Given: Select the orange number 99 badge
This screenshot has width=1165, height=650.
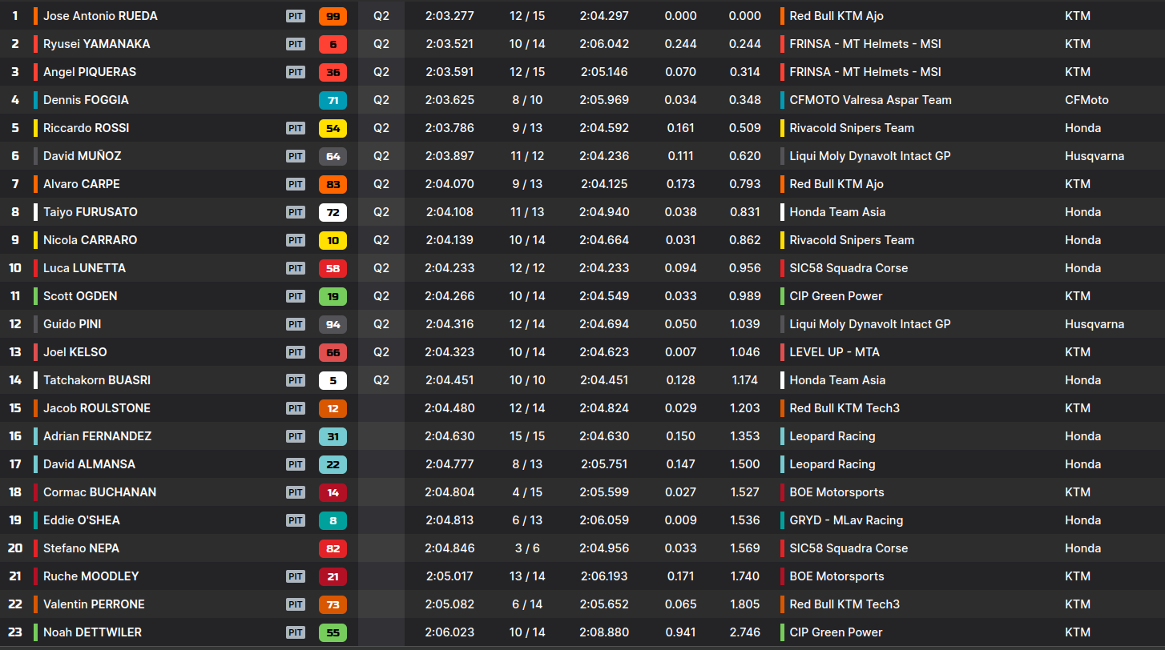Looking at the screenshot, I should point(333,16).
